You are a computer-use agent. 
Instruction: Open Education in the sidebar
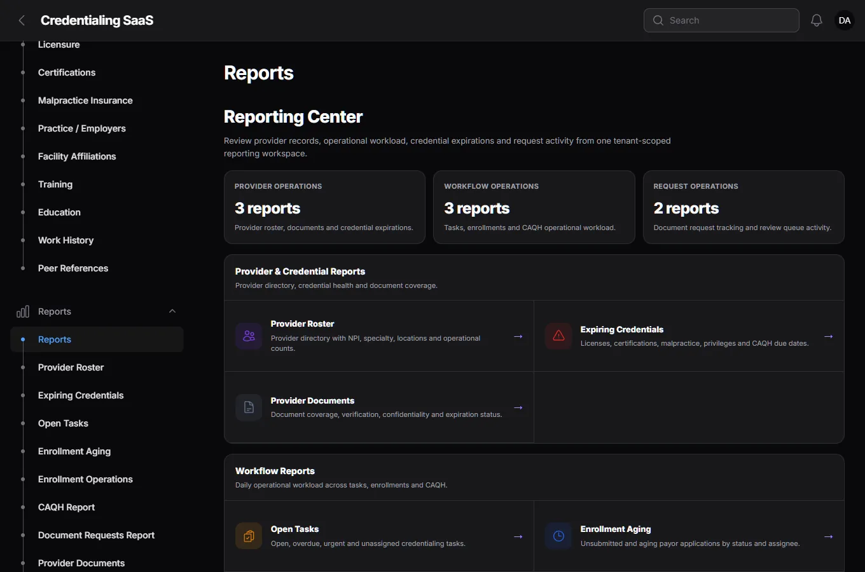tap(59, 212)
